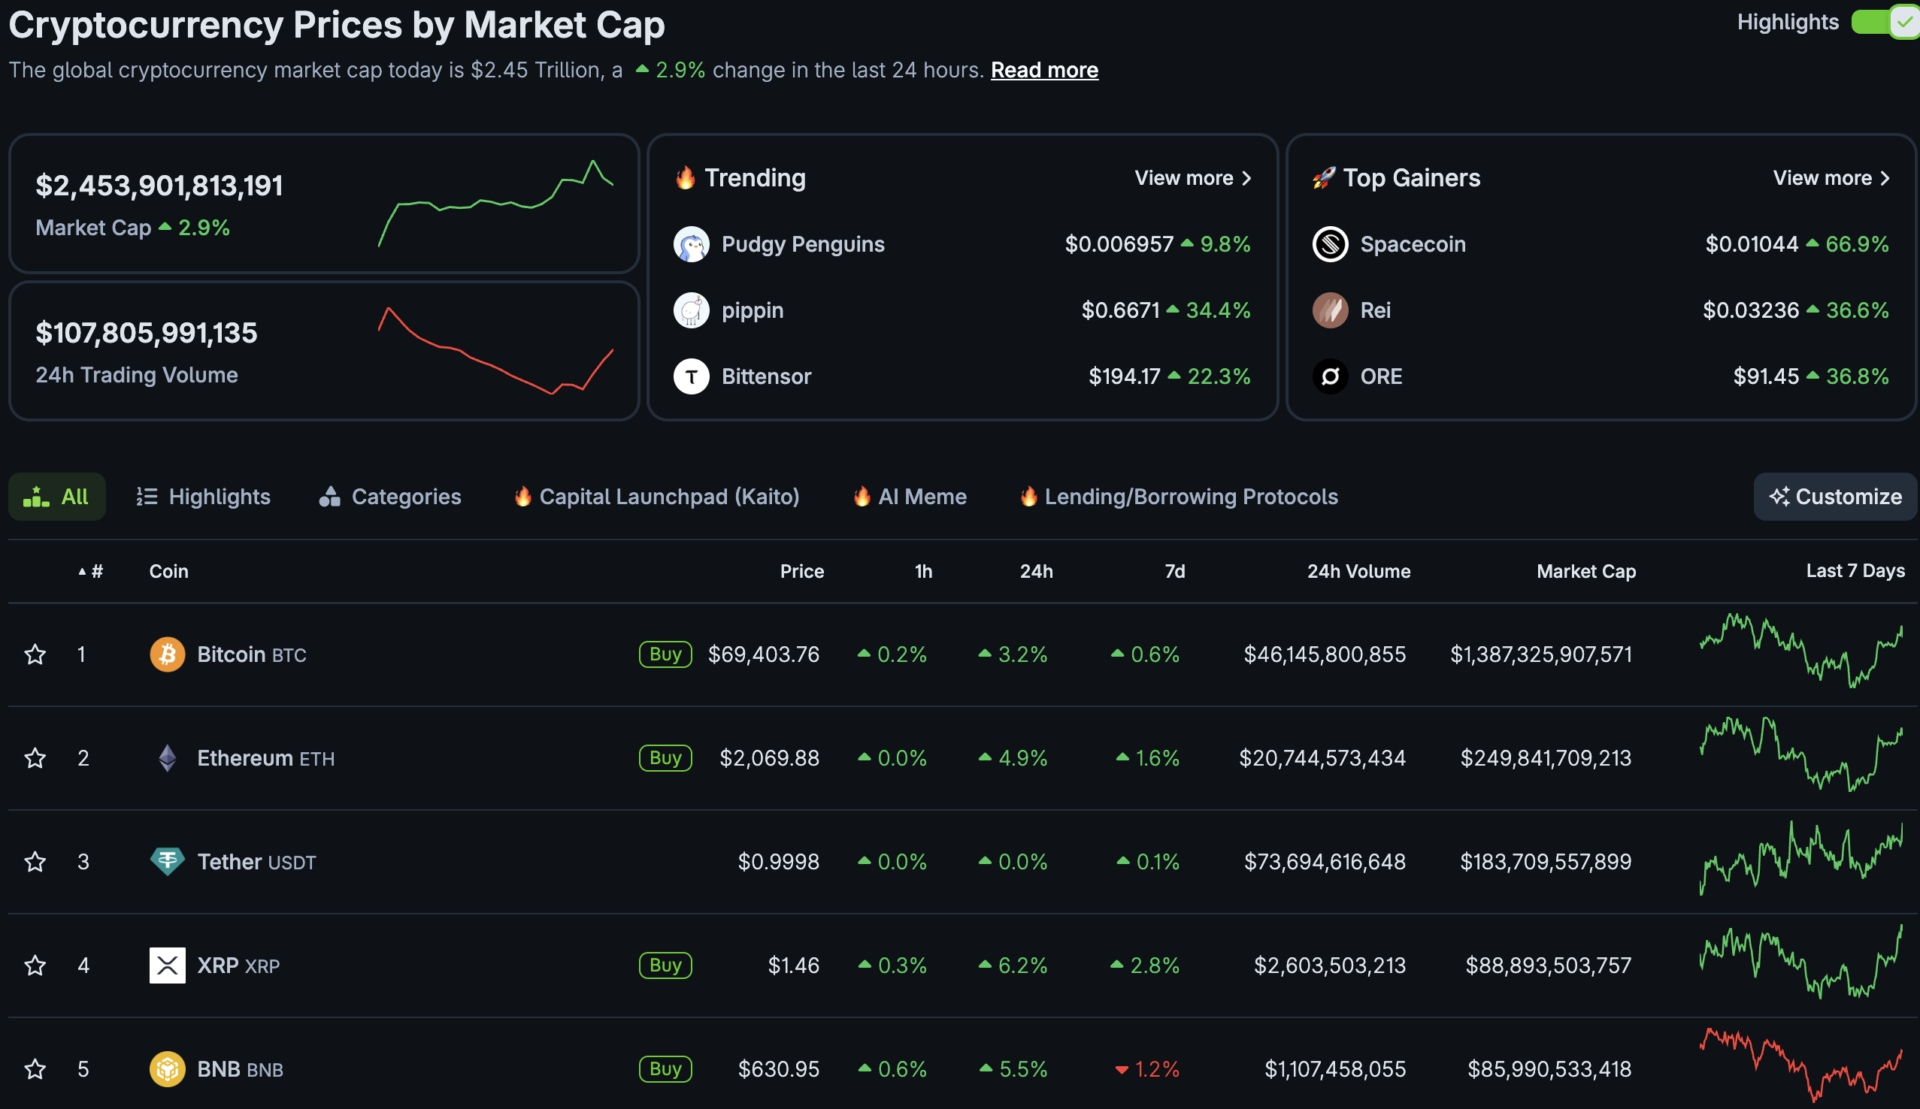
Task: Open Spacecoin from Top Gainers
Action: pyautogui.click(x=1413, y=243)
